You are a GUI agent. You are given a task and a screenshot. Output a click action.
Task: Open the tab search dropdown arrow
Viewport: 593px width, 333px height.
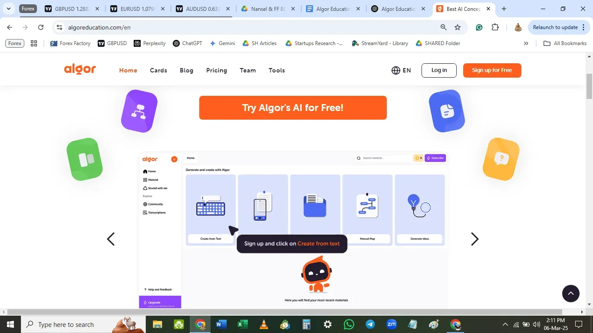8,9
